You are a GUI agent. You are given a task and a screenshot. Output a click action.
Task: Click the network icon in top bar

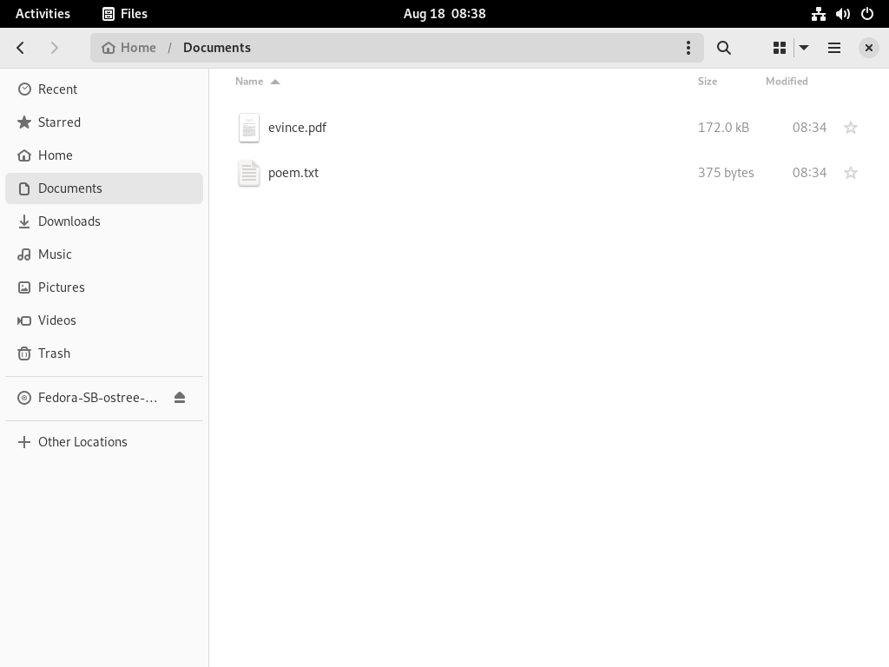tap(818, 14)
